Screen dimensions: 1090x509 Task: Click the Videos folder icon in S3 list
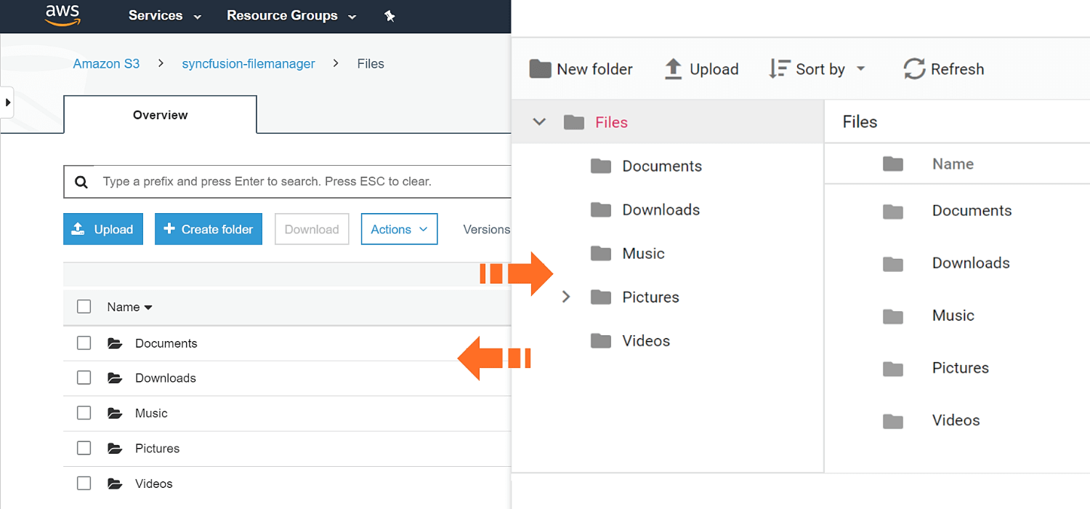(115, 484)
